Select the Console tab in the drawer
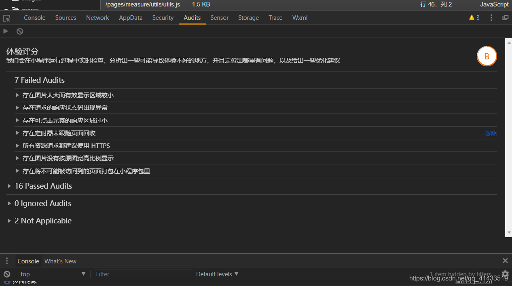The width and height of the screenshot is (512, 286). [28, 261]
